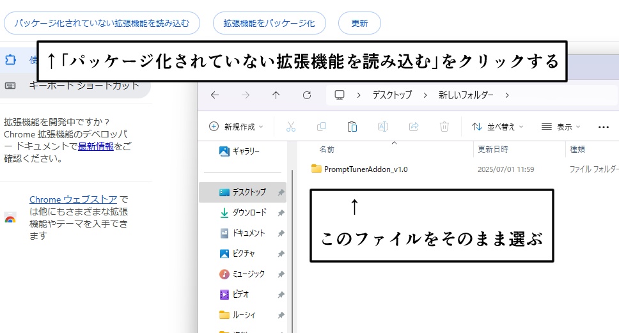This screenshot has width=619, height=333.
Task: Open ドキュメント in the navigation pane
Action: pos(242,233)
